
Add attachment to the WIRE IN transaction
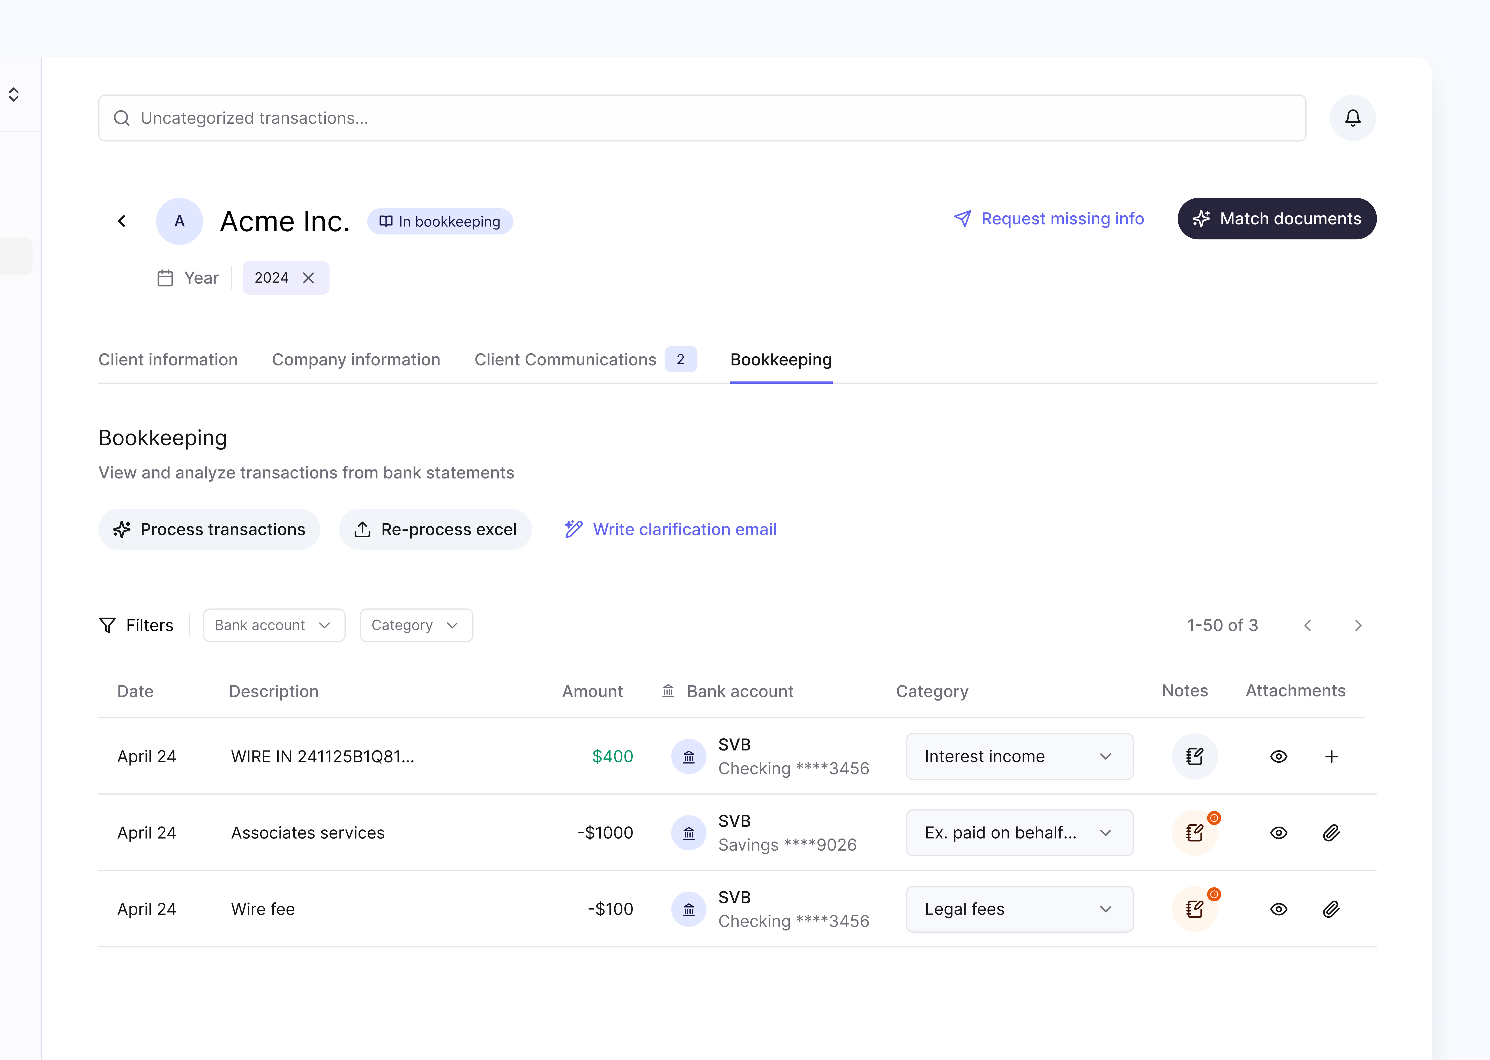1331,756
